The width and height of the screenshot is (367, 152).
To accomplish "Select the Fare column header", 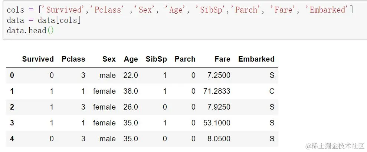I will pyautogui.click(x=222, y=59).
